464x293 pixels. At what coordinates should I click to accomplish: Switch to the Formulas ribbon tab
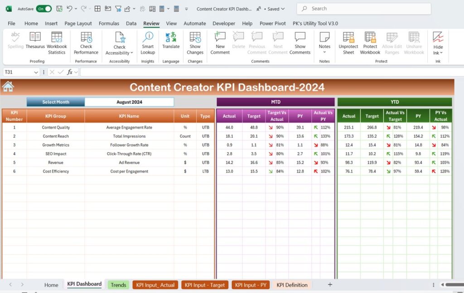109,24
